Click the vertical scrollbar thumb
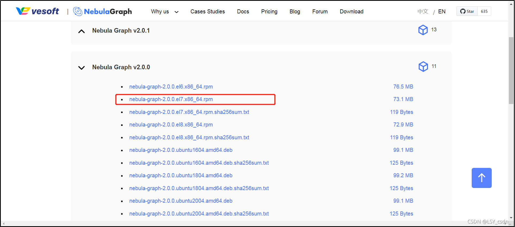515x227 pixels. pyautogui.click(x=511, y=70)
